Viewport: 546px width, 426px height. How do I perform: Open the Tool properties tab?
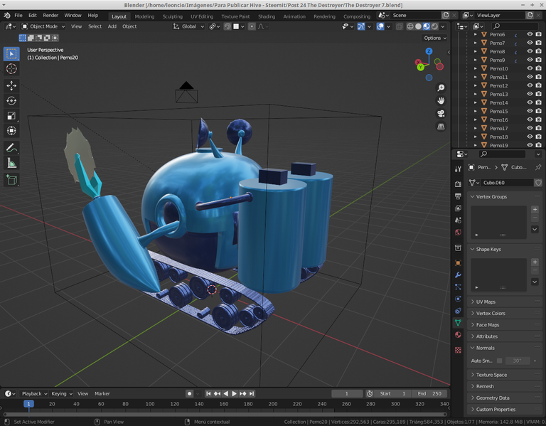coord(458,169)
